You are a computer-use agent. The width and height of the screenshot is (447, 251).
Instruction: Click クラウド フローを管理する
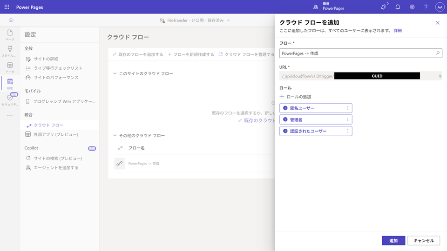tap(247, 54)
